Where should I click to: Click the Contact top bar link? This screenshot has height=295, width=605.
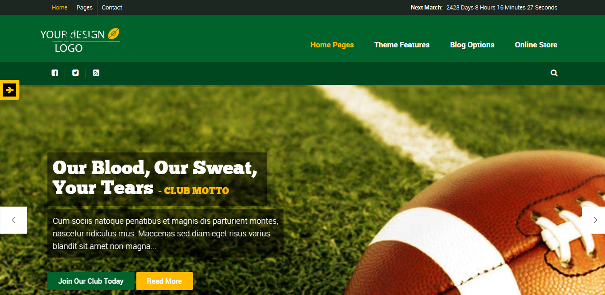(x=112, y=7)
